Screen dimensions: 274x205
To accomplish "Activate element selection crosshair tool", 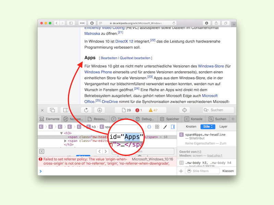I will click(x=185, y=110).
